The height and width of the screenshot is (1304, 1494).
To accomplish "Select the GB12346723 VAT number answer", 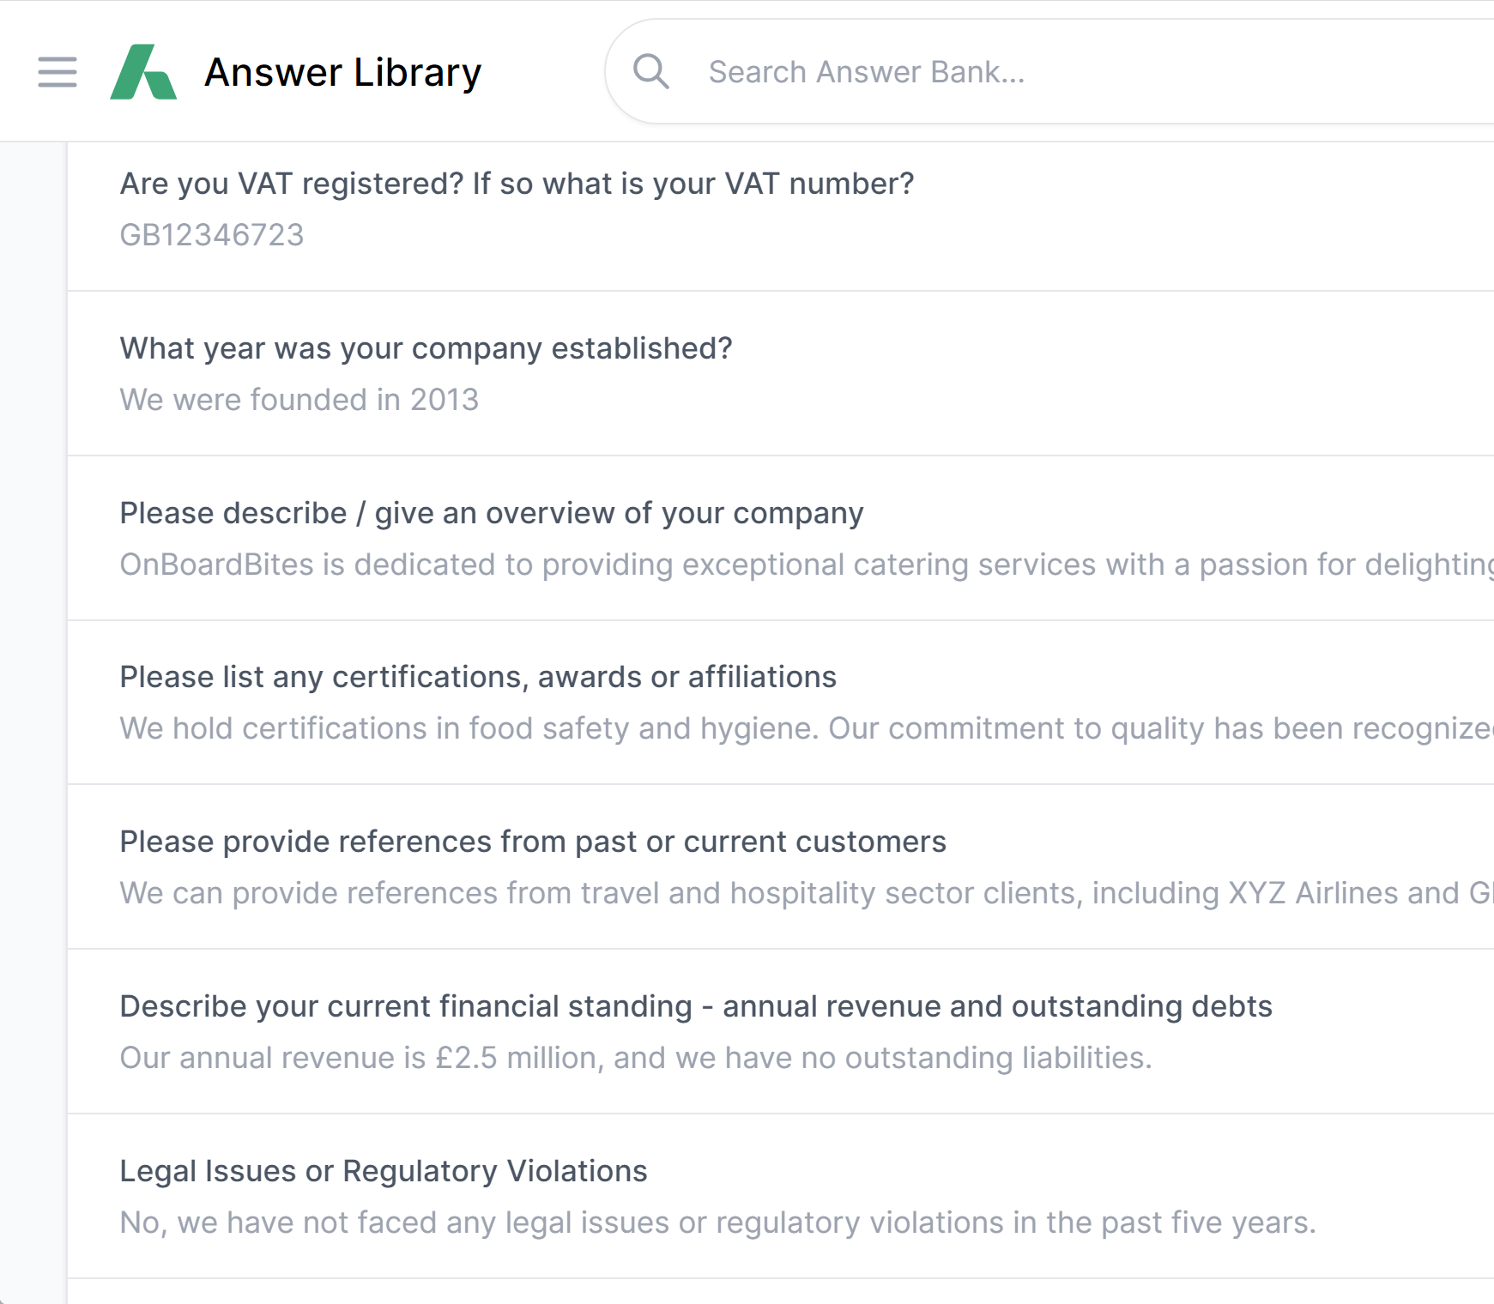I will pyautogui.click(x=212, y=235).
